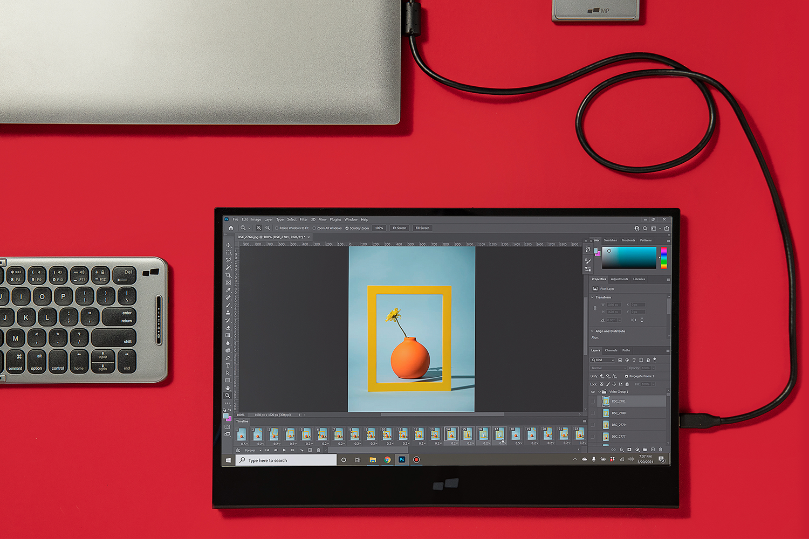Image resolution: width=809 pixels, height=539 pixels.
Task: Click the rainbow hue slider strip
Action: [664, 258]
